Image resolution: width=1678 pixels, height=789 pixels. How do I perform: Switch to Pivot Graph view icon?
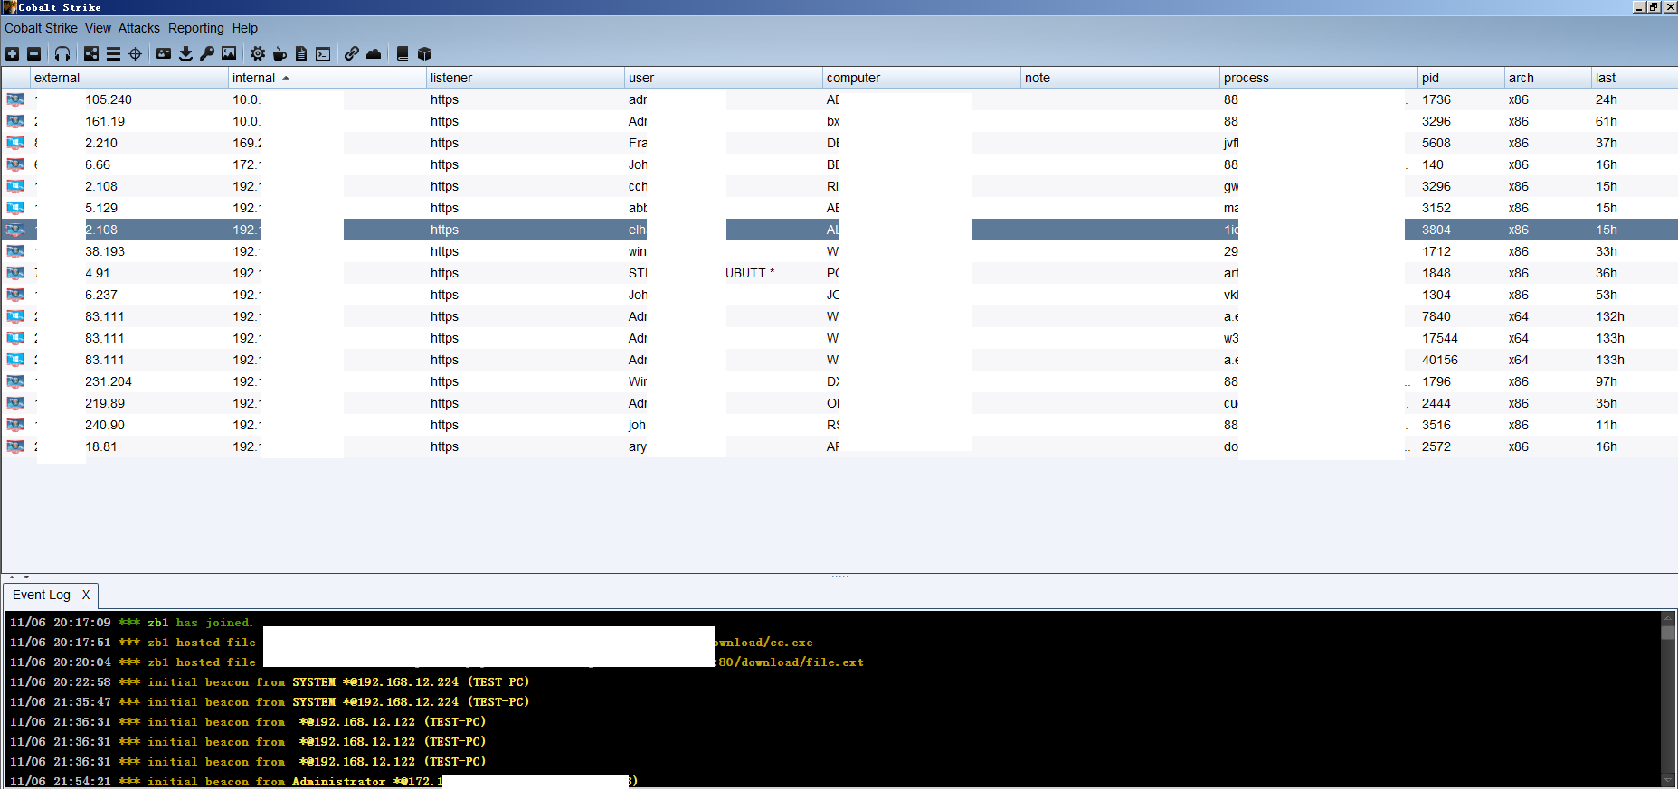click(91, 54)
